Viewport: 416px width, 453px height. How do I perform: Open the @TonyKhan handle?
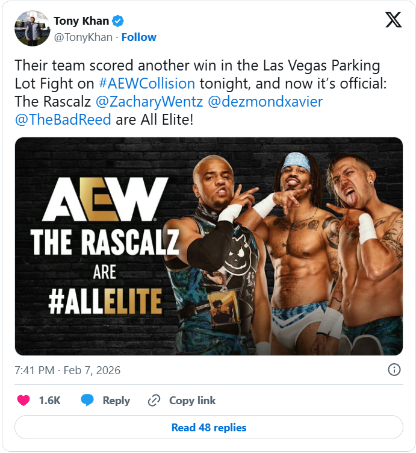click(x=83, y=37)
